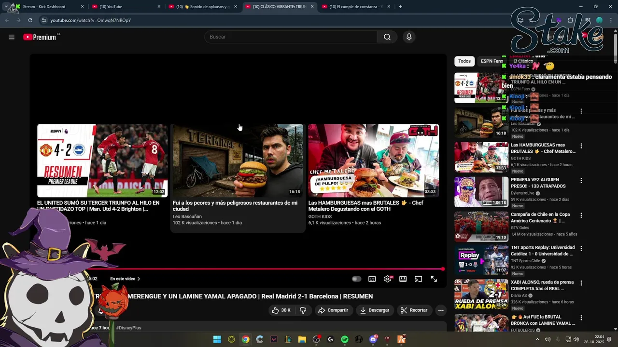The image size is (618, 347).
Task: Click the Descargar button
Action: 375,310
